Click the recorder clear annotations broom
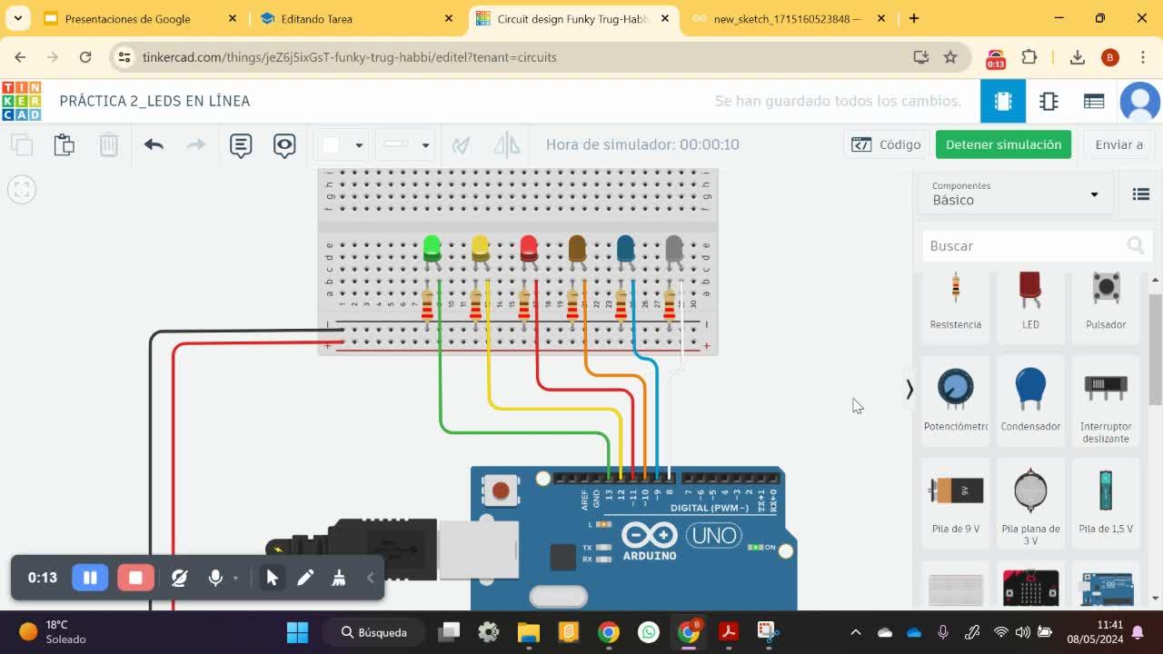Viewport: 1163px width, 654px height. [338, 578]
